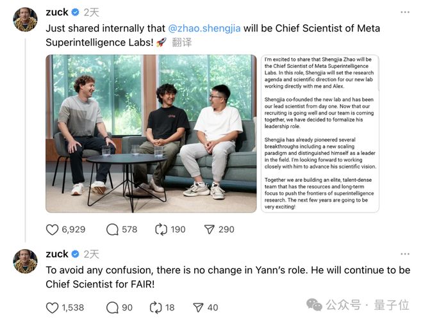Viewport: 423px width, 322px height.
Task: Open more options on first post
Action: point(404,12)
